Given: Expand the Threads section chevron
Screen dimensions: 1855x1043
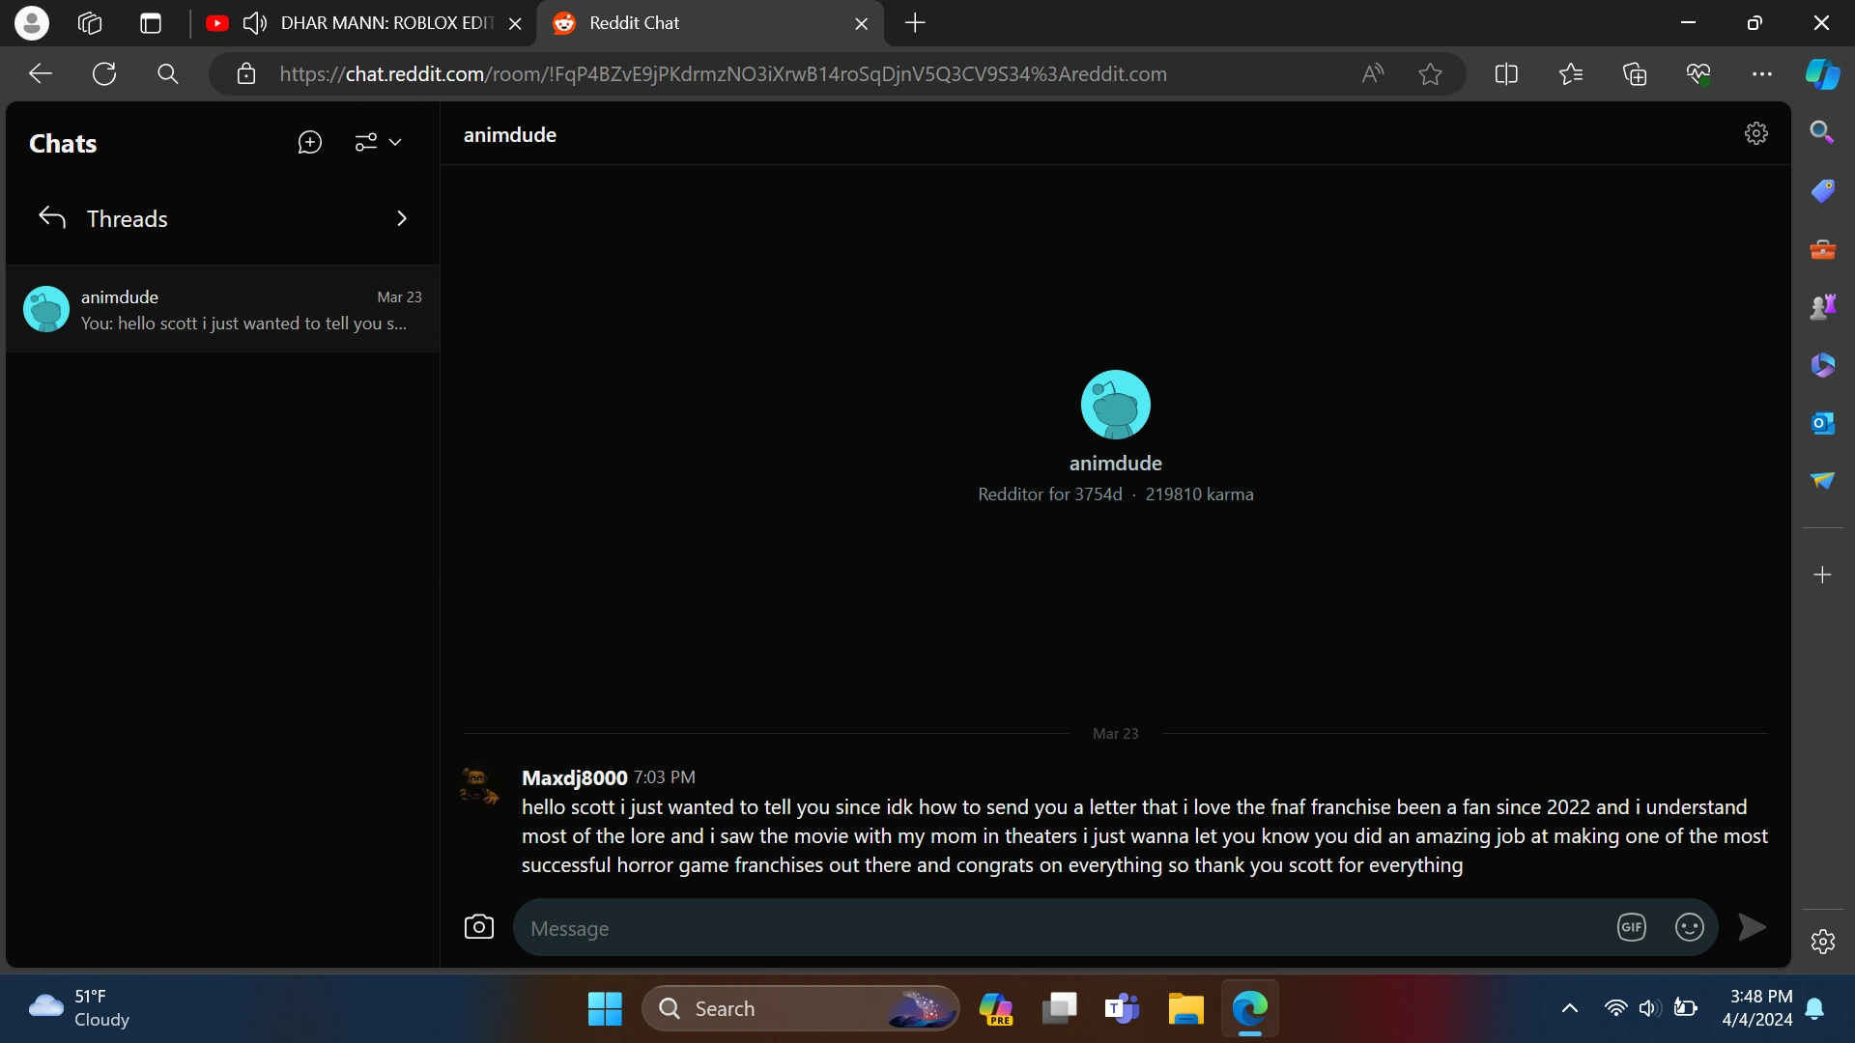Looking at the screenshot, I should point(402,219).
